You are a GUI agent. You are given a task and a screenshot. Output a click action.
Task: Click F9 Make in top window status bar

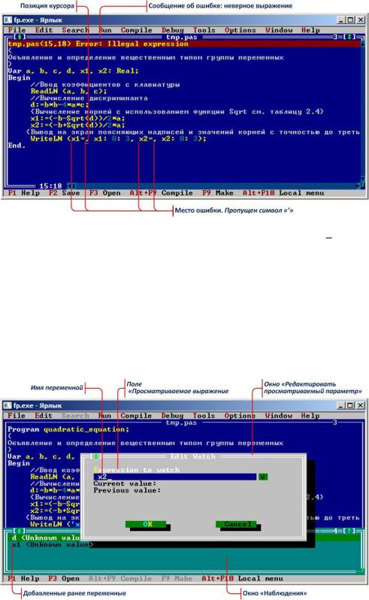coord(218,193)
